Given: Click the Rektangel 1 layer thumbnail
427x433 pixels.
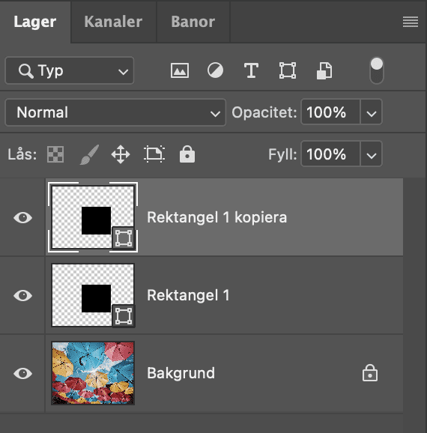Looking at the screenshot, I should [x=93, y=295].
